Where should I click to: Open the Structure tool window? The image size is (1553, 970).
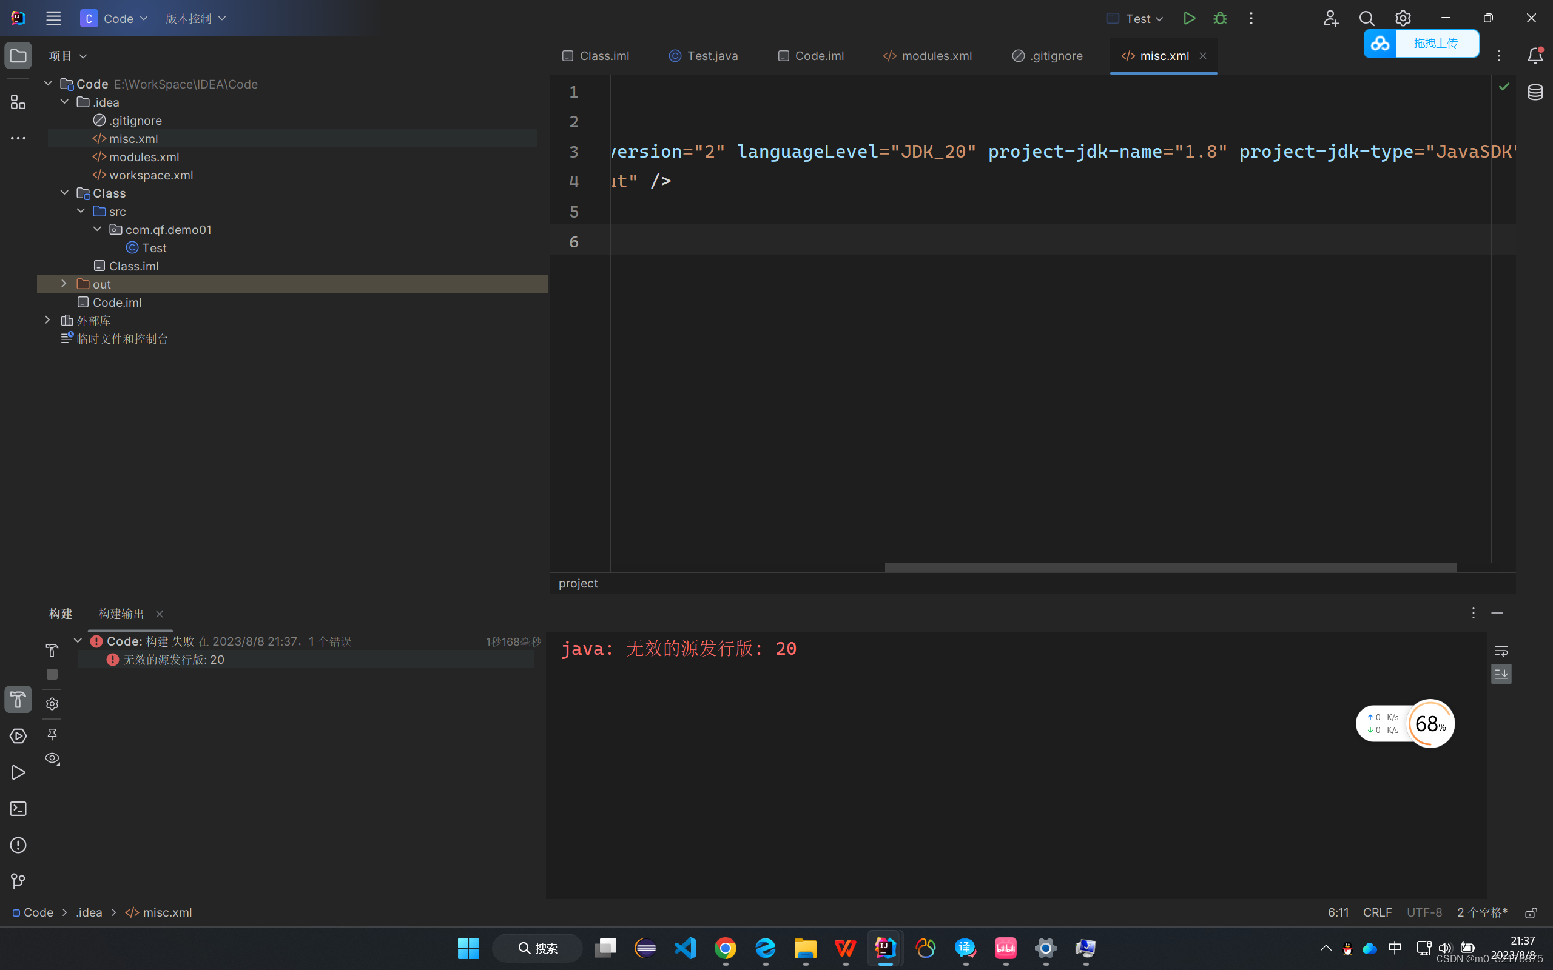(18, 102)
